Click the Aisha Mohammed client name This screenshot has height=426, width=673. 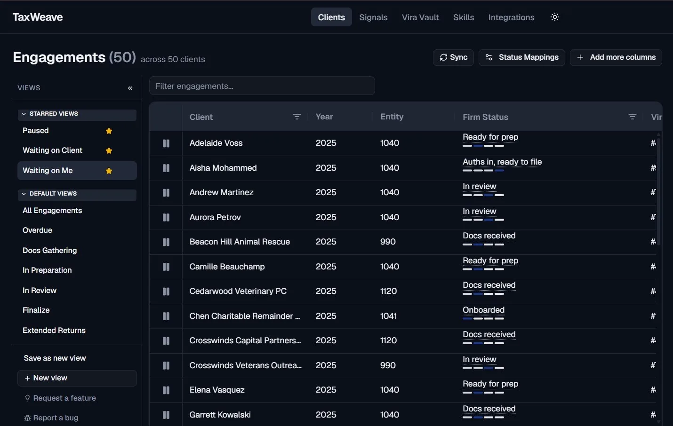click(x=223, y=168)
